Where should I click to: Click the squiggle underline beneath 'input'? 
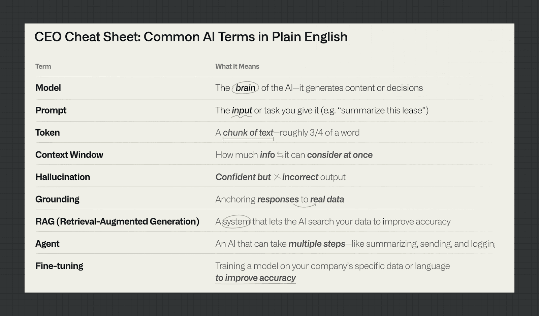[x=242, y=116]
